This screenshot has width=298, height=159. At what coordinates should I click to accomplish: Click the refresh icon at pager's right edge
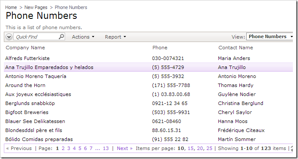[292, 149]
